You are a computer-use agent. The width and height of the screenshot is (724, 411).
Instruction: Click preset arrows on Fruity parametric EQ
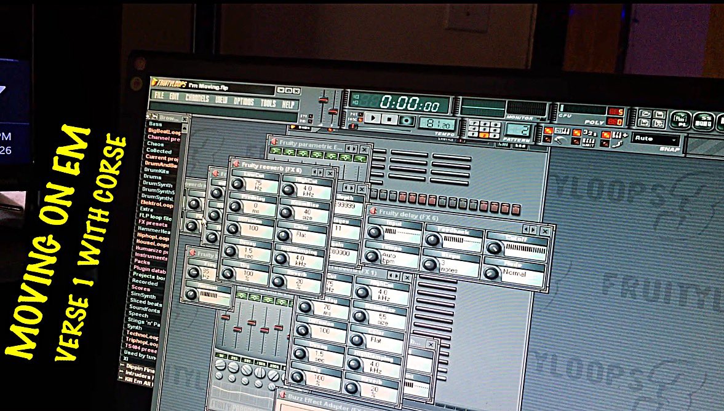(351, 149)
